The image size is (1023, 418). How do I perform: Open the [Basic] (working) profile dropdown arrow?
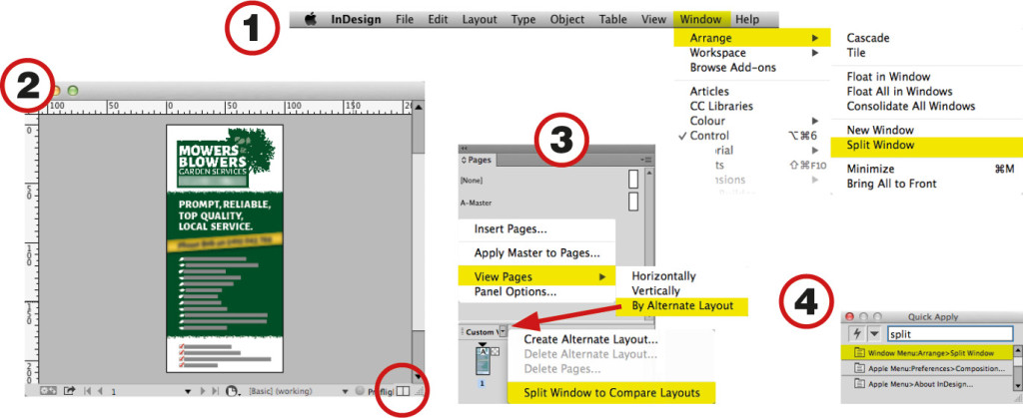pyautogui.click(x=345, y=392)
